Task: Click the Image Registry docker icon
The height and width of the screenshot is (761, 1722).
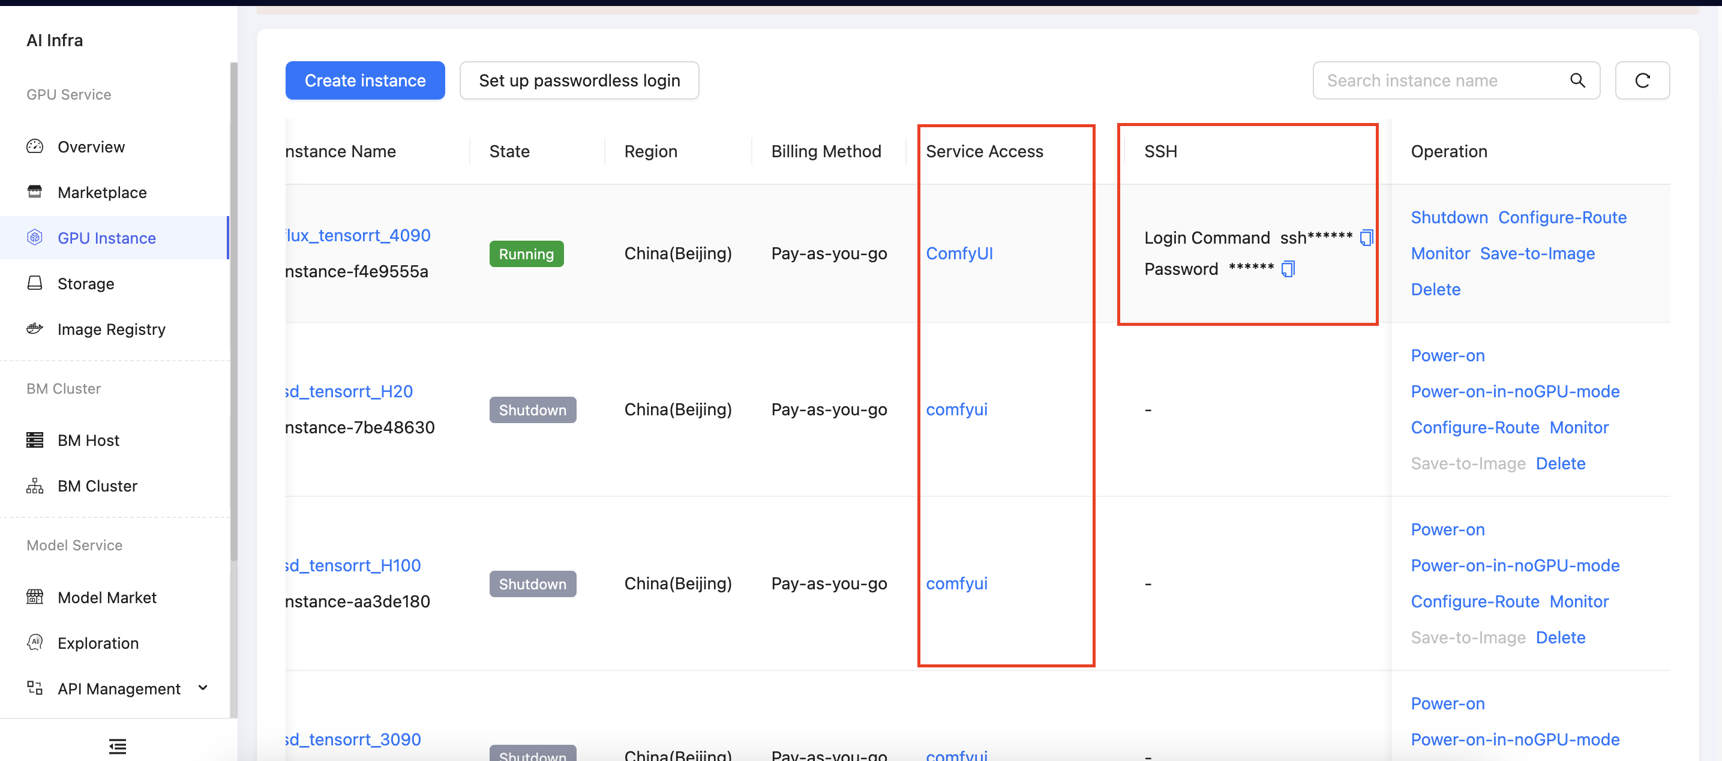Action: 35,328
